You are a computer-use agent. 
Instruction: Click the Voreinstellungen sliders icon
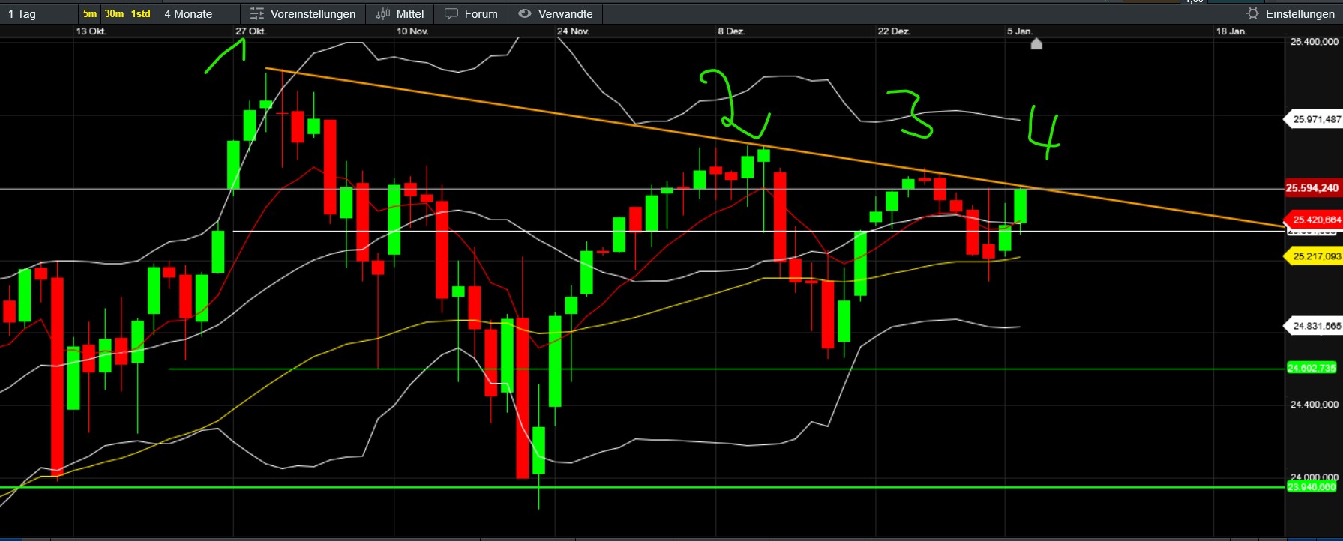[x=257, y=13]
